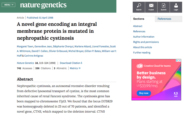Click Download Citation link
This screenshot has height=114, width=184.
pyautogui.click(x=71, y=63)
